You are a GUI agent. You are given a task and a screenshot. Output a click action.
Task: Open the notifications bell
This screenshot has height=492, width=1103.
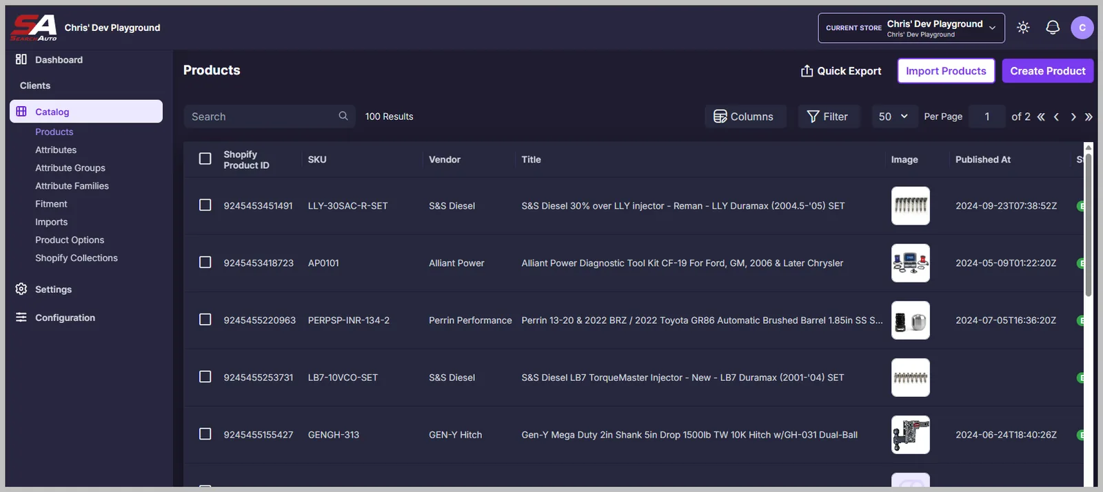point(1053,28)
